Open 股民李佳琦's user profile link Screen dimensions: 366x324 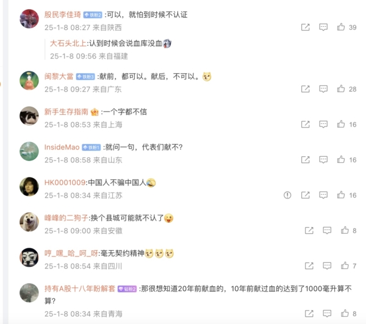coord(63,15)
